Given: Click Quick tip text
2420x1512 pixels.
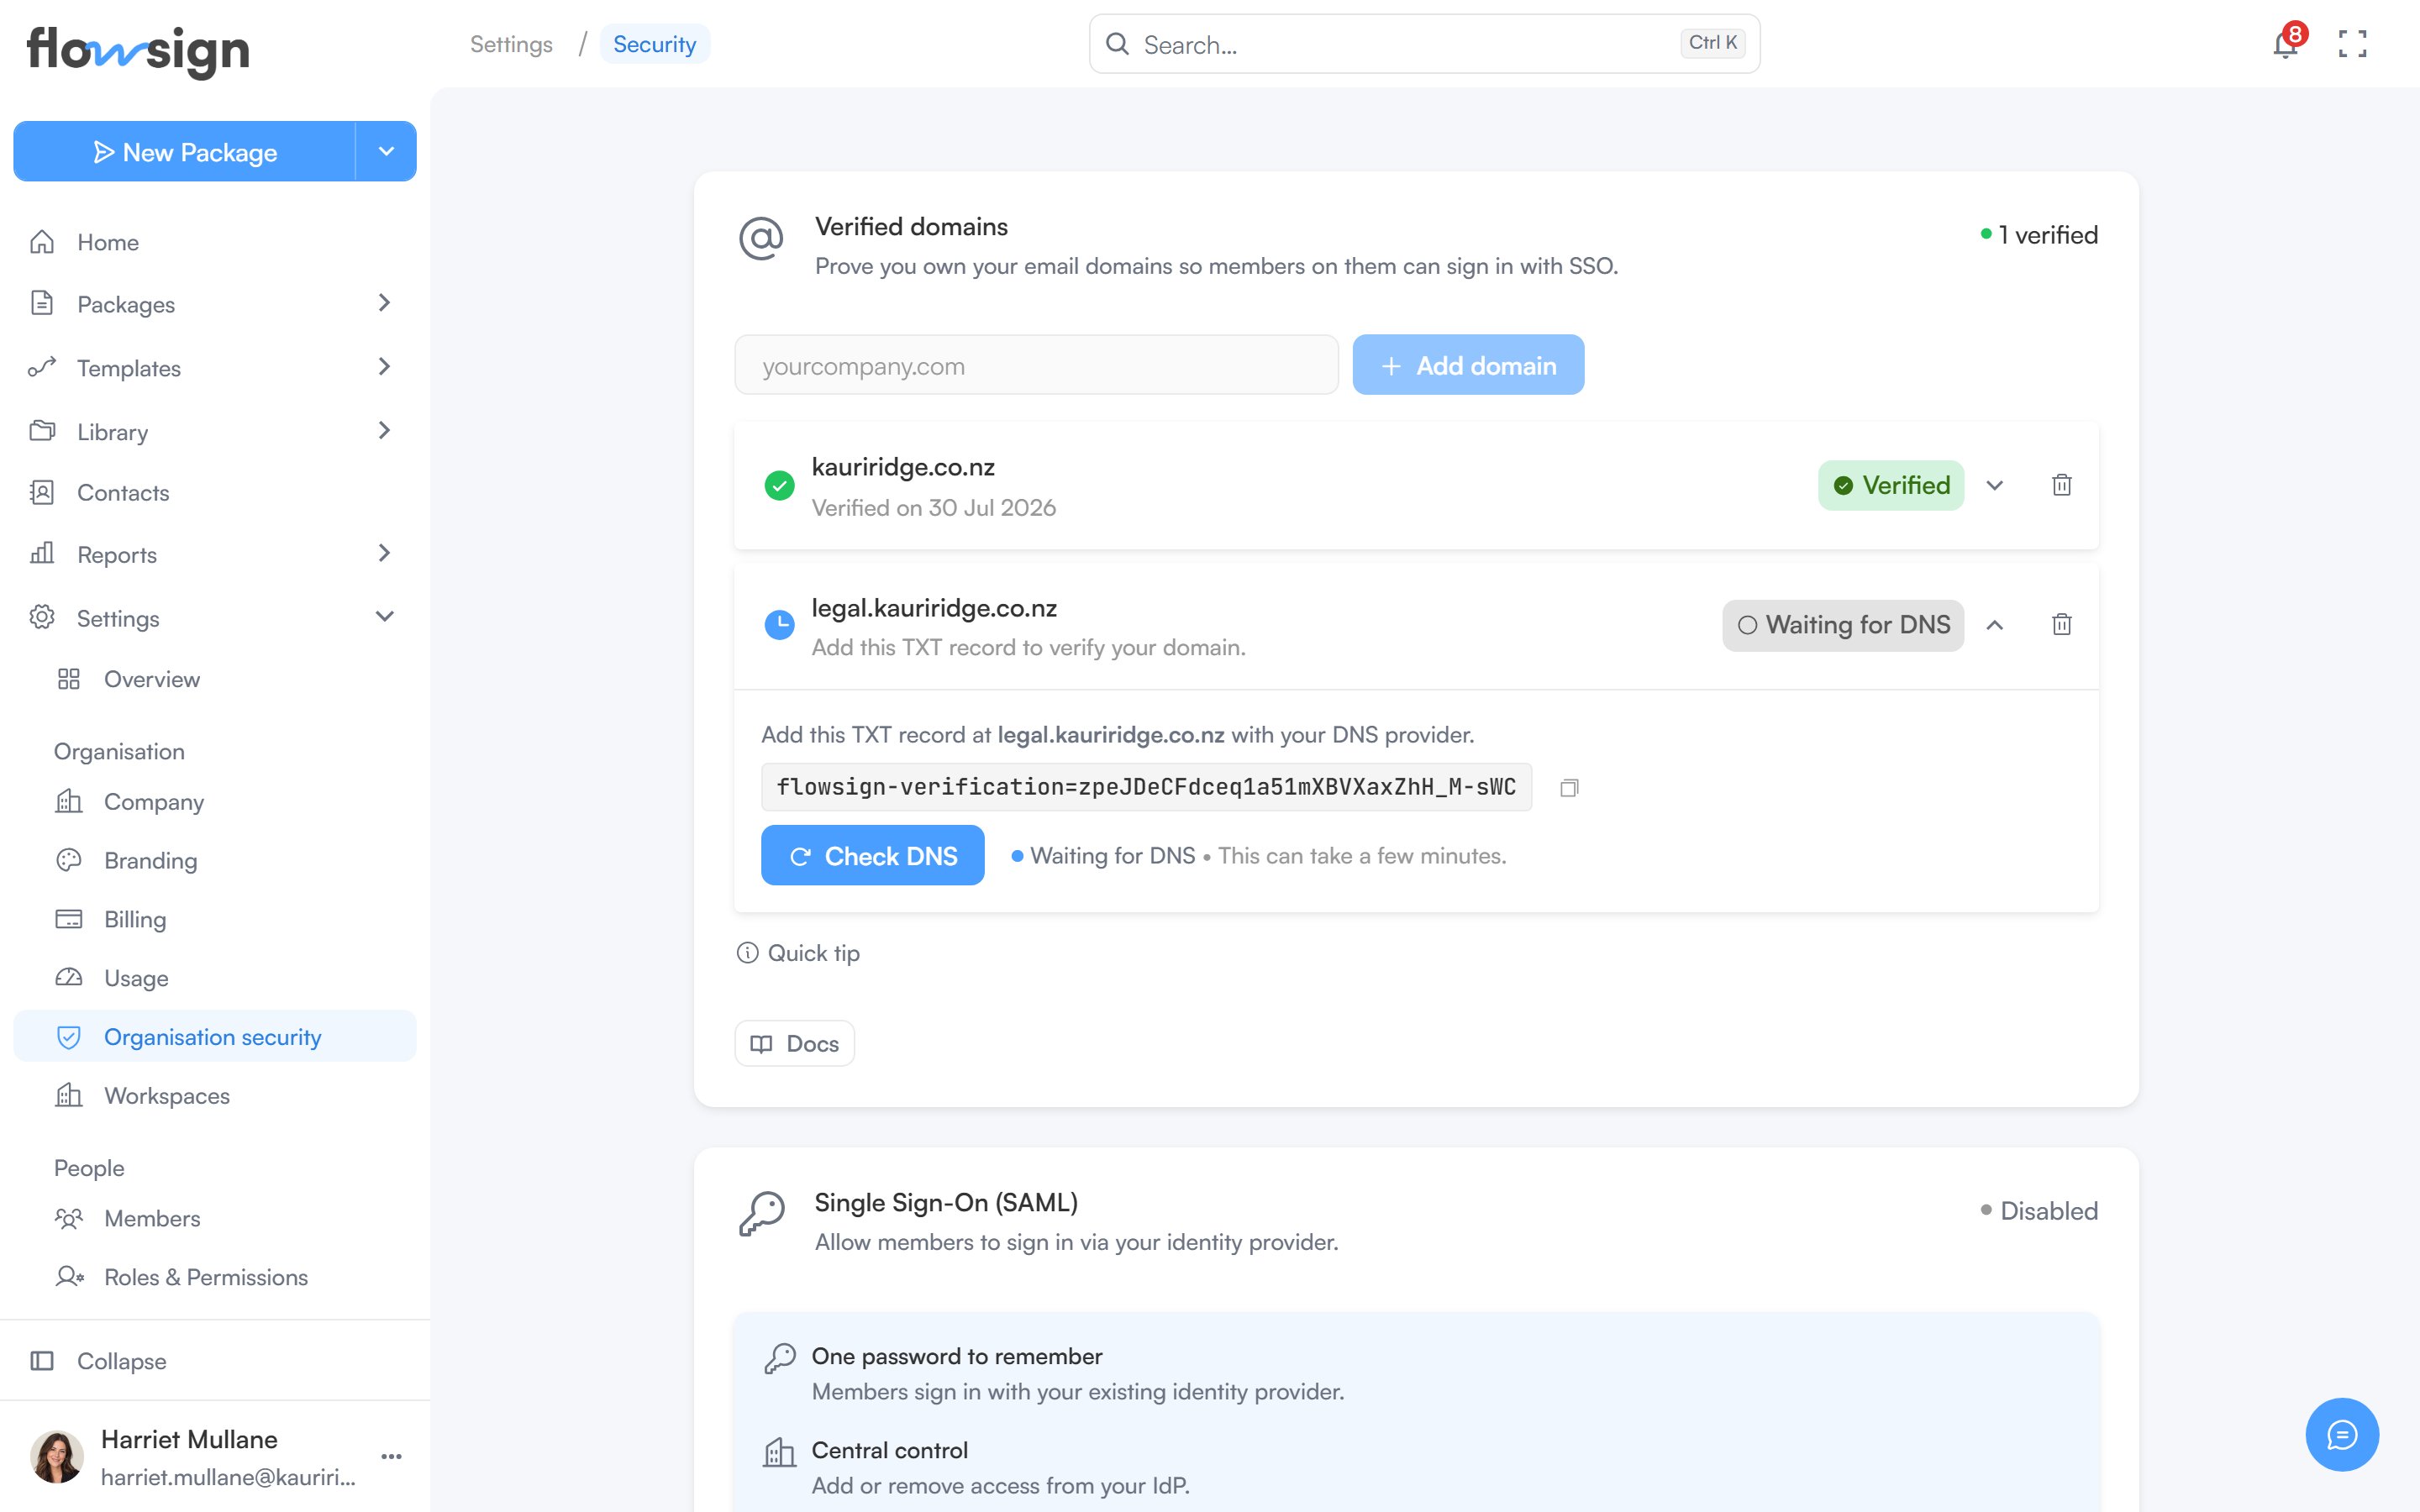Looking at the screenshot, I should 813,953.
